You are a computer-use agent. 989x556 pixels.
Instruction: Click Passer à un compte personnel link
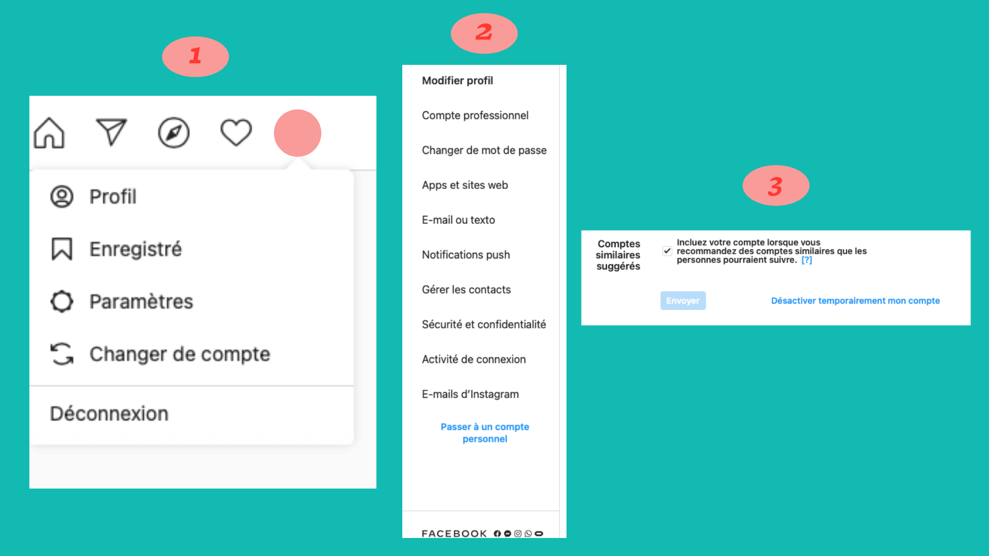pos(485,432)
